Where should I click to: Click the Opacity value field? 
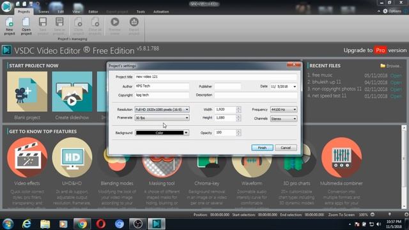coord(225,132)
